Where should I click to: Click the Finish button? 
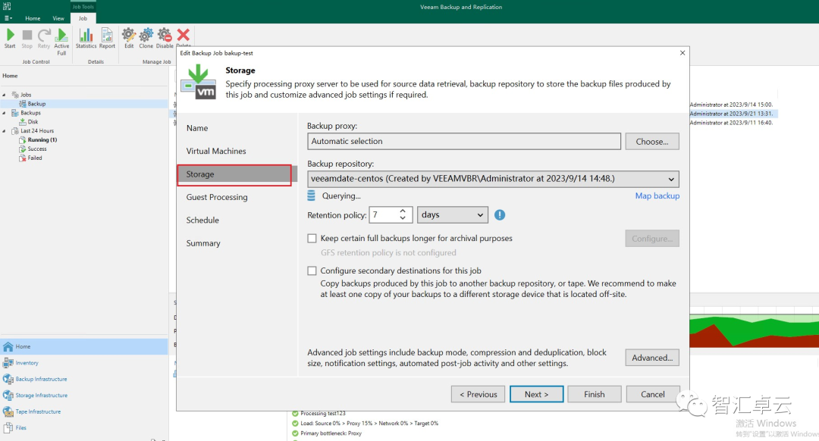[x=595, y=394]
